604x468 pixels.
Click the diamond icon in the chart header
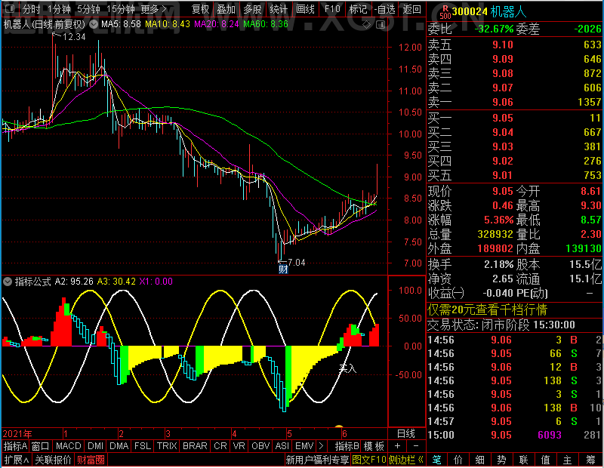tap(367, 25)
